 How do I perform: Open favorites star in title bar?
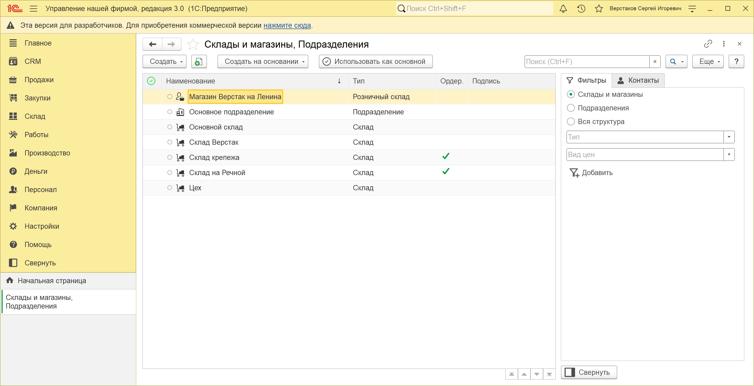tap(599, 8)
